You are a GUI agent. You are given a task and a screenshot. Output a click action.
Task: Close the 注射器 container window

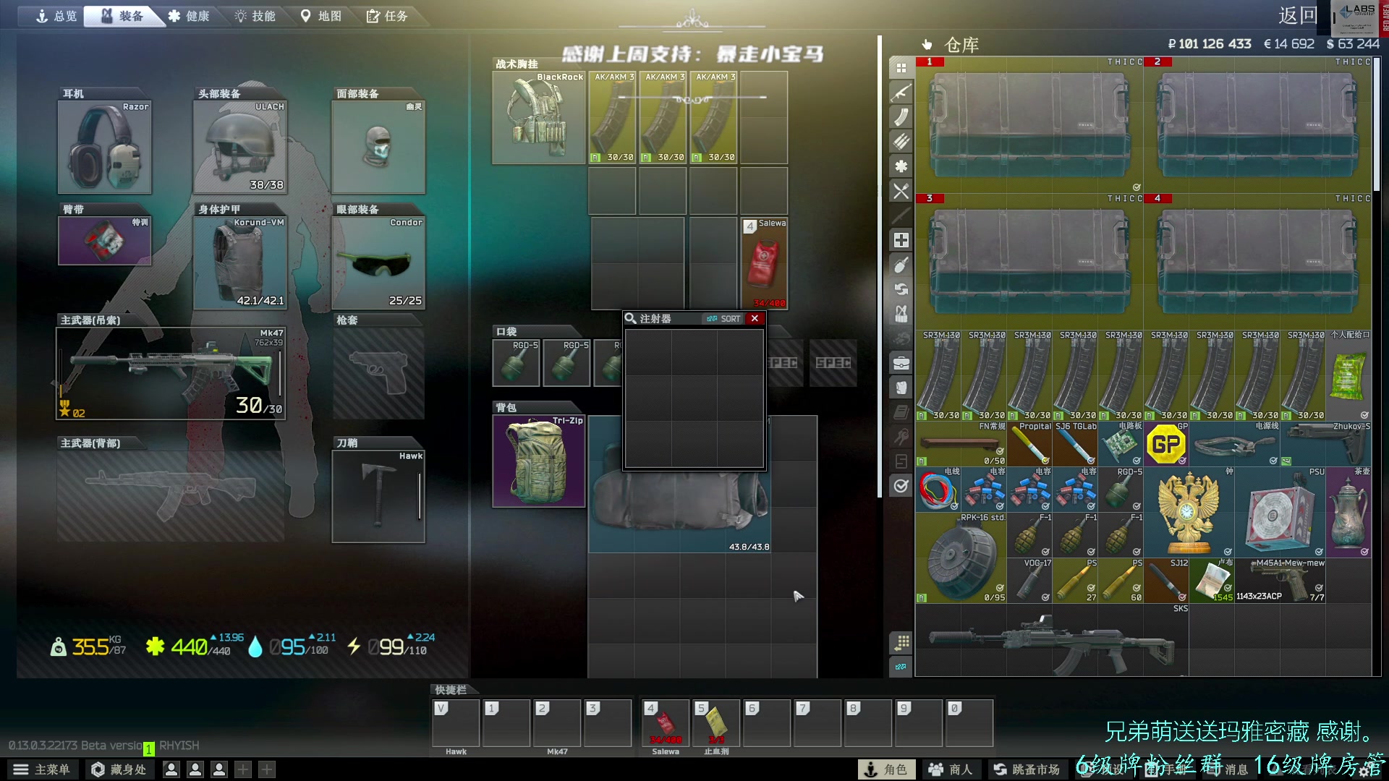pyautogui.click(x=755, y=318)
